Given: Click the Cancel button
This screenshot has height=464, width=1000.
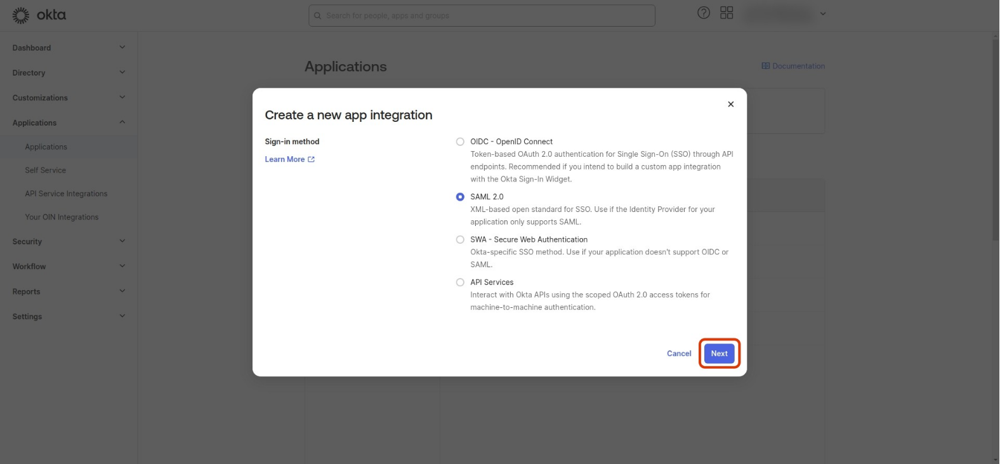Looking at the screenshot, I should (x=679, y=354).
